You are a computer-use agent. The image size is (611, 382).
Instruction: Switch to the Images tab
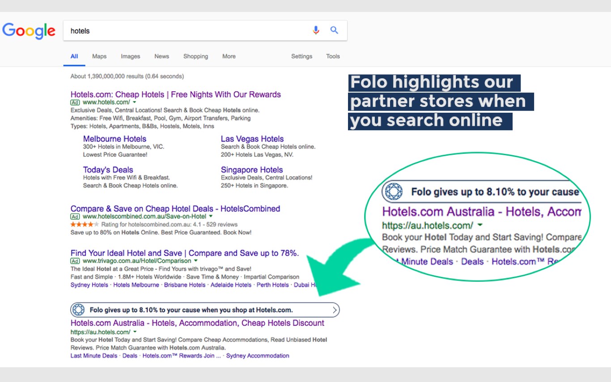pos(131,56)
